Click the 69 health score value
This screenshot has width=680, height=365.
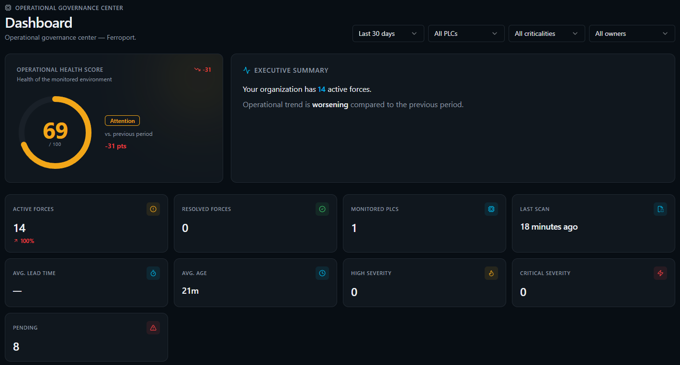click(x=56, y=130)
